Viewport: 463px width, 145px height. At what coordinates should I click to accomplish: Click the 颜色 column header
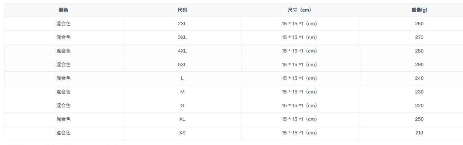coord(64,10)
